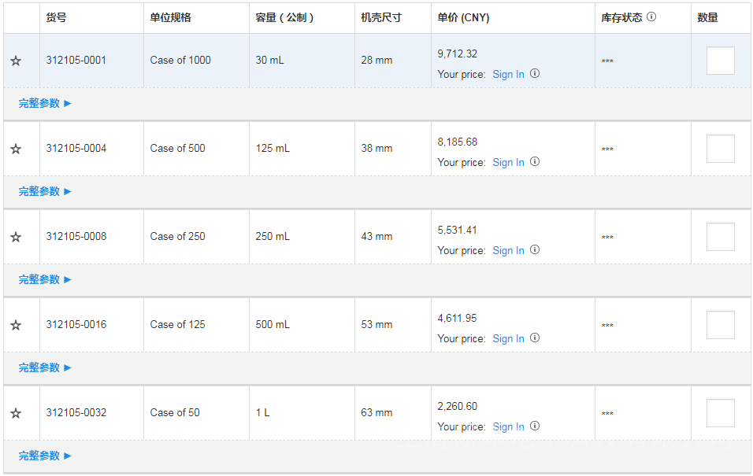The width and height of the screenshot is (753, 476).
Task: Click the star beside 312105-0008
Action: tap(16, 237)
